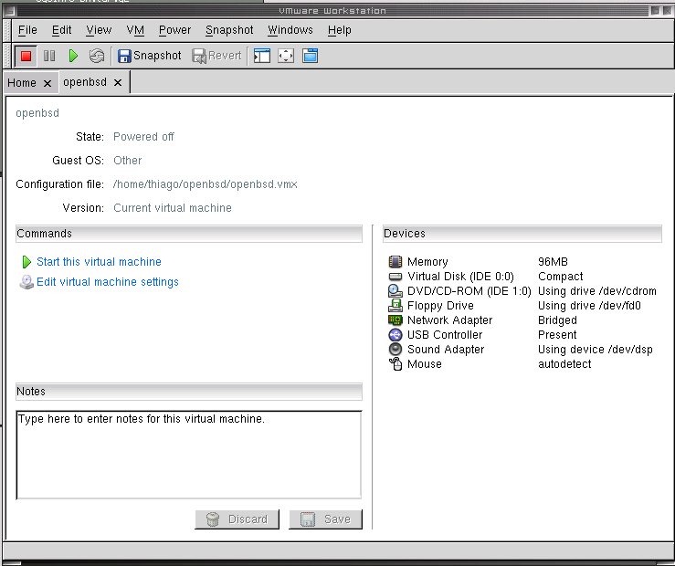Click the grayed Revert toolbar button
Viewport: 675px width, 566px height.
216,56
